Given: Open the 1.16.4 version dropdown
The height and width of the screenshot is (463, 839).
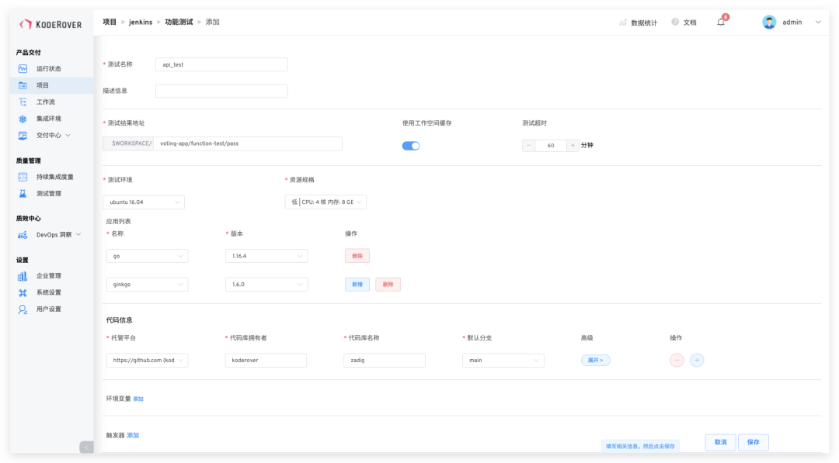Looking at the screenshot, I should coord(266,256).
